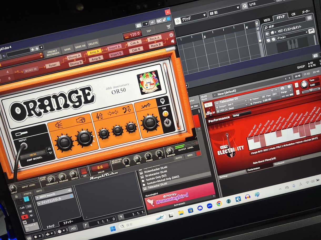Open the エディター inspector tab
This screenshot has width=321, height=240.
[x=68, y=222]
